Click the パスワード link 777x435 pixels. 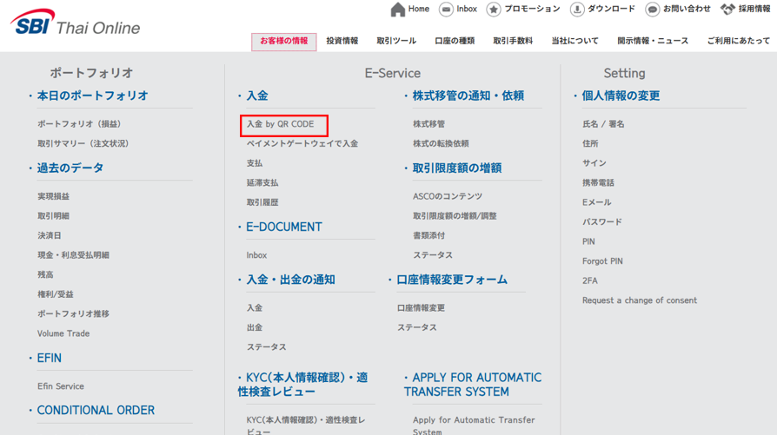[602, 222]
